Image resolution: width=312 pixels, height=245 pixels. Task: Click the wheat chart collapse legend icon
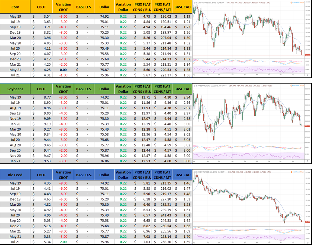pyautogui.click(x=195, y=172)
